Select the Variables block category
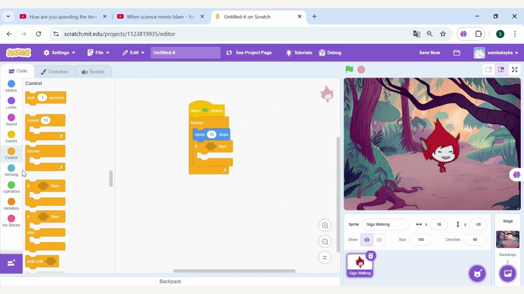 (11, 205)
